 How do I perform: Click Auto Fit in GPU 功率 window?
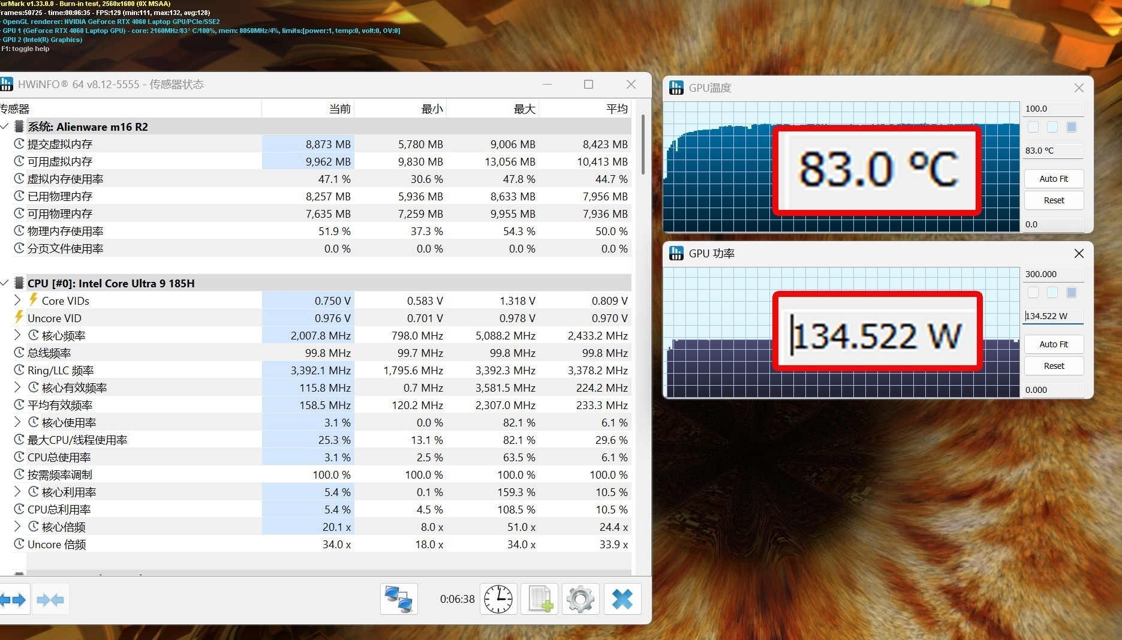tap(1054, 344)
